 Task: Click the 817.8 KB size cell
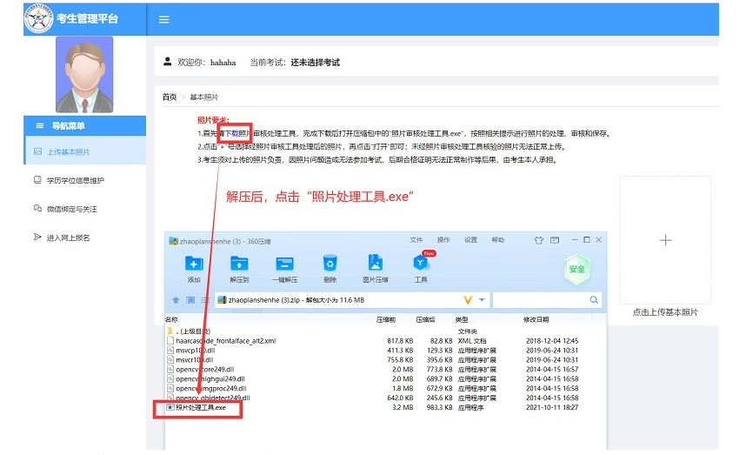(400, 341)
